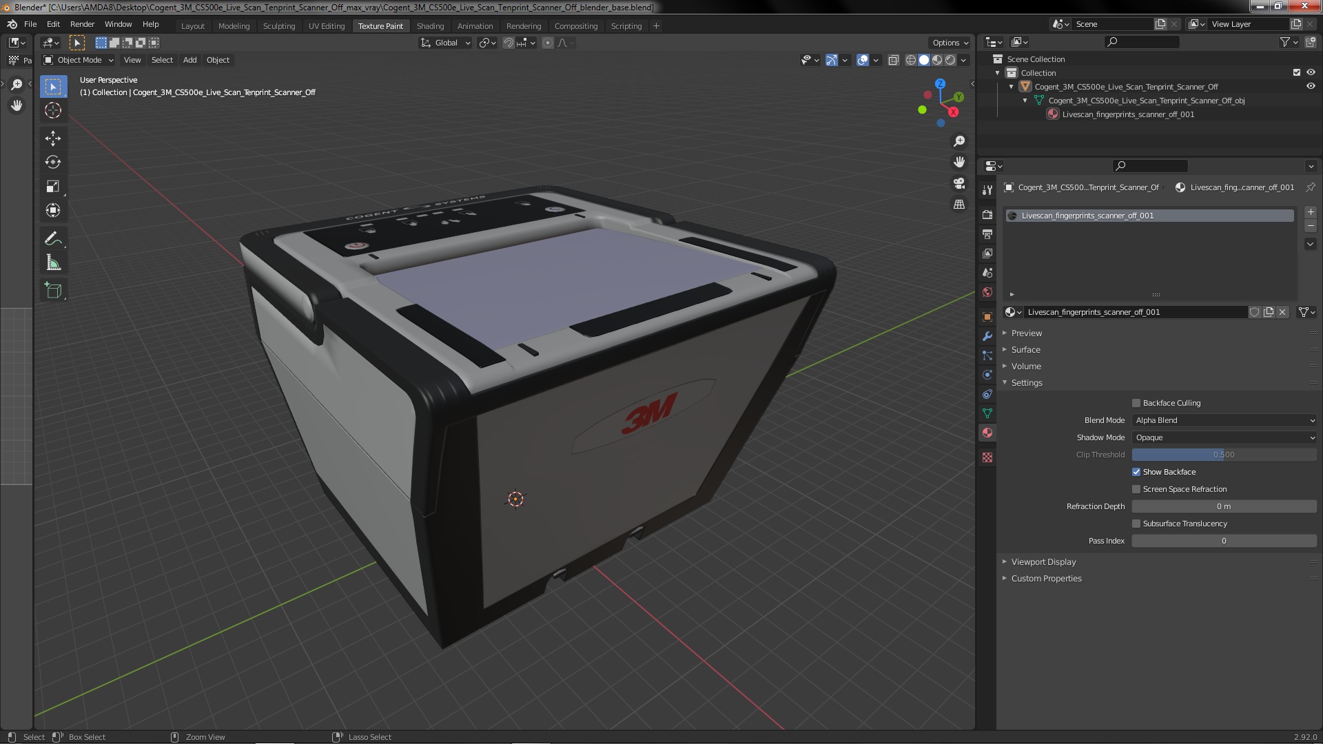The width and height of the screenshot is (1323, 744).
Task: Open Scene properties tab
Action: click(987, 273)
